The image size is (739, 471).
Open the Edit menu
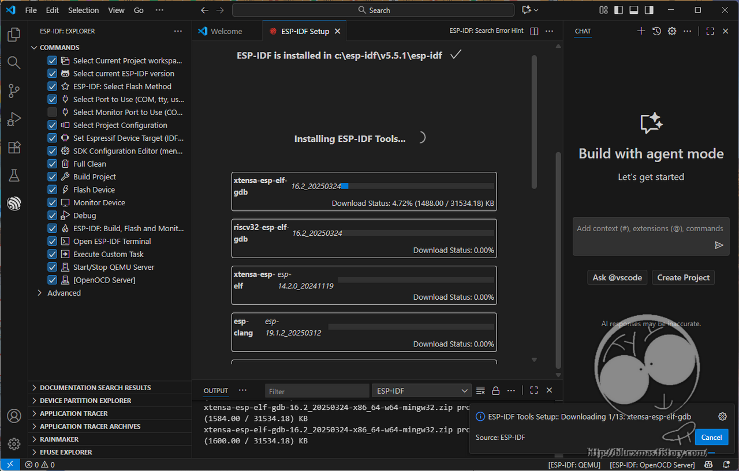pos(53,10)
